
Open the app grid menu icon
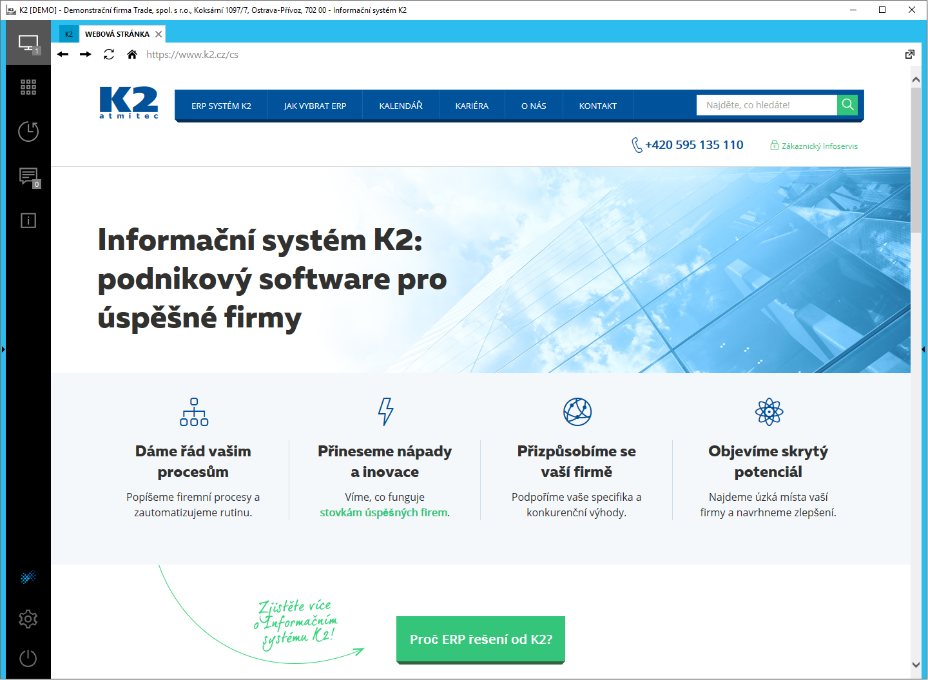(x=28, y=87)
